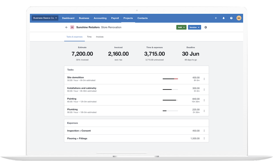273x161 pixels.
Task: Click the back arrow beside Sunshine Retailers
Action: (x=66, y=27)
